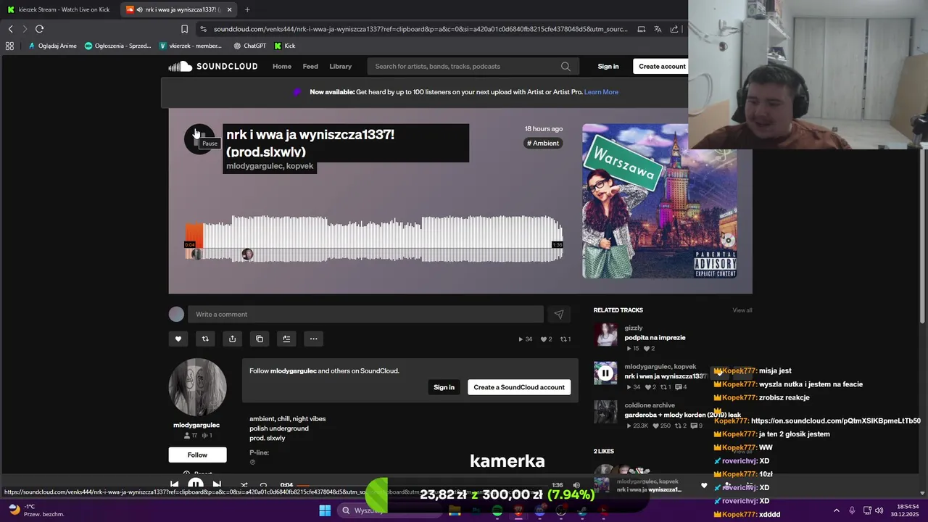Open Feed in SoundCloud navigation
Image resolution: width=928 pixels, height=522 pixels.
310,66
